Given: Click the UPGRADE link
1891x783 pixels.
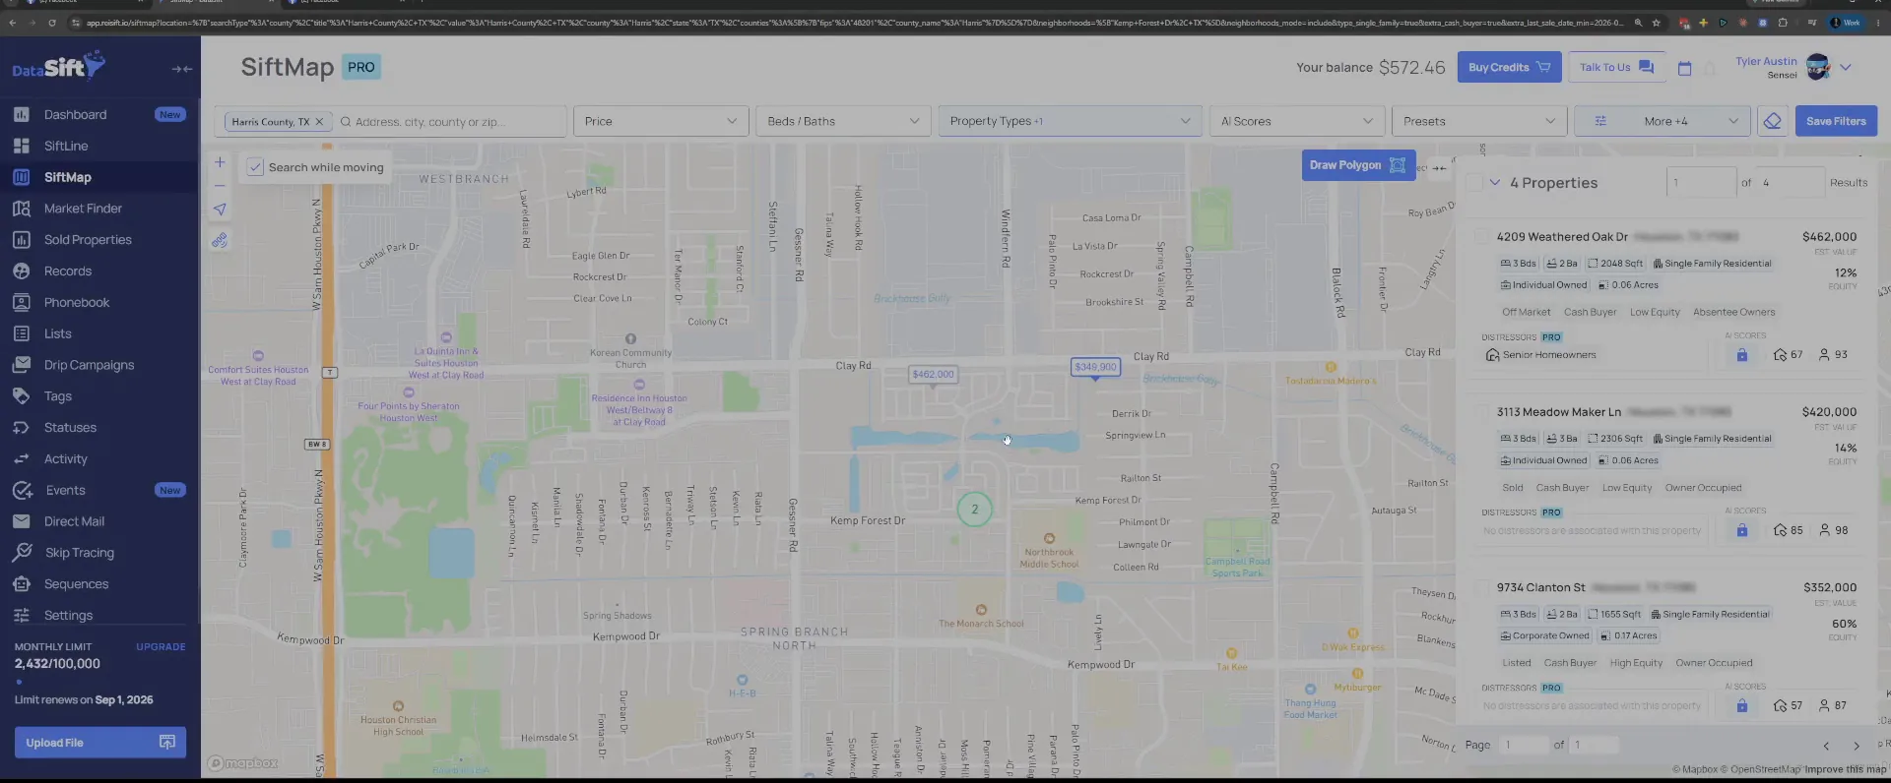Looking at the screenshot, I should tap(161, 647).
